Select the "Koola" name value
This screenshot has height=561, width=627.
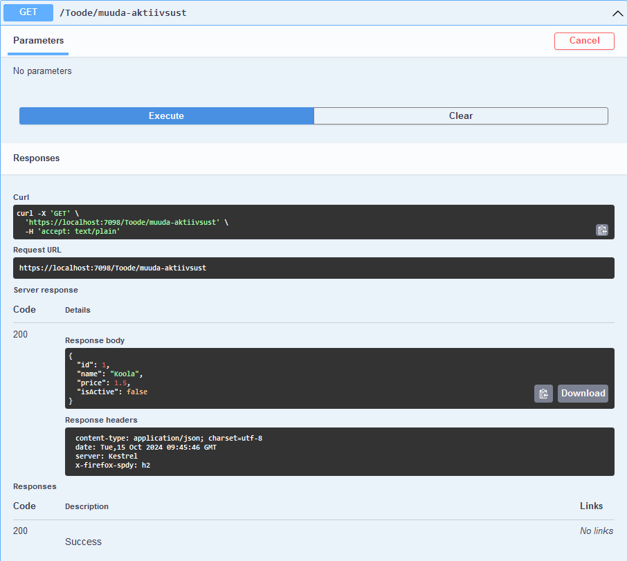tap(125, 374)
